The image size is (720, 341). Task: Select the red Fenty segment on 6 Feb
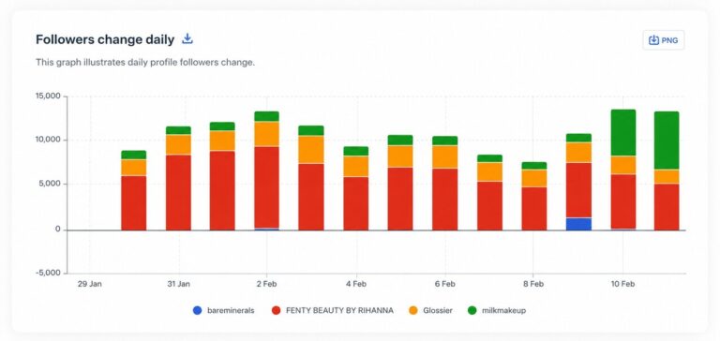(x=445, y=200)
